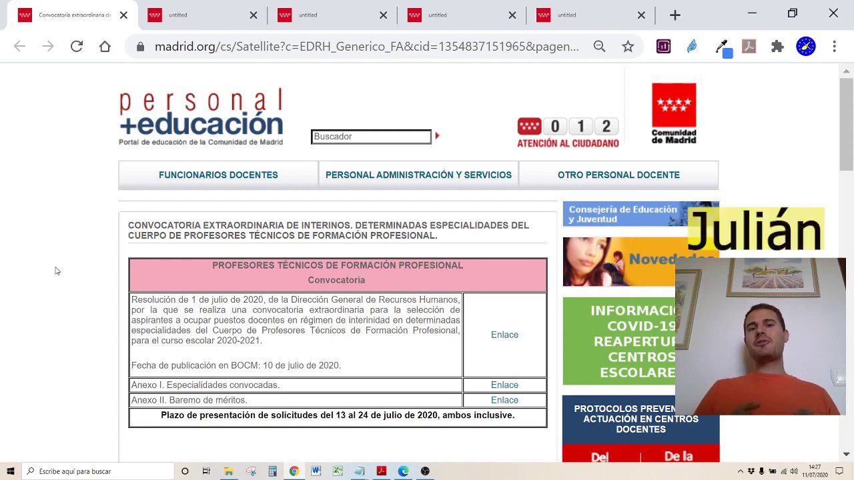Screen dimensions: 854x480
Task: Reload the page with the refresh icon
Action: pyautogui.click(x=77, y=46)
